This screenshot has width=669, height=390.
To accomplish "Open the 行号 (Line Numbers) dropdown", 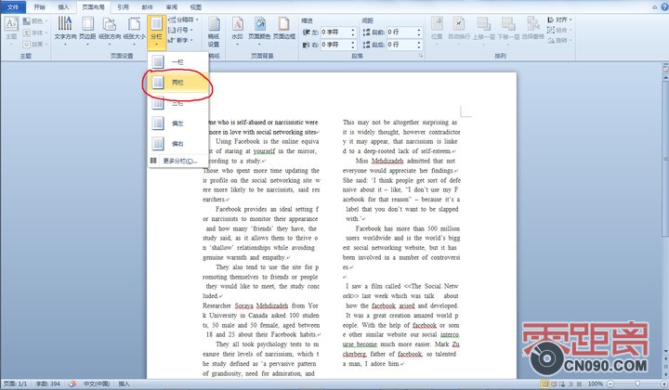I will [x=181, y=30].
